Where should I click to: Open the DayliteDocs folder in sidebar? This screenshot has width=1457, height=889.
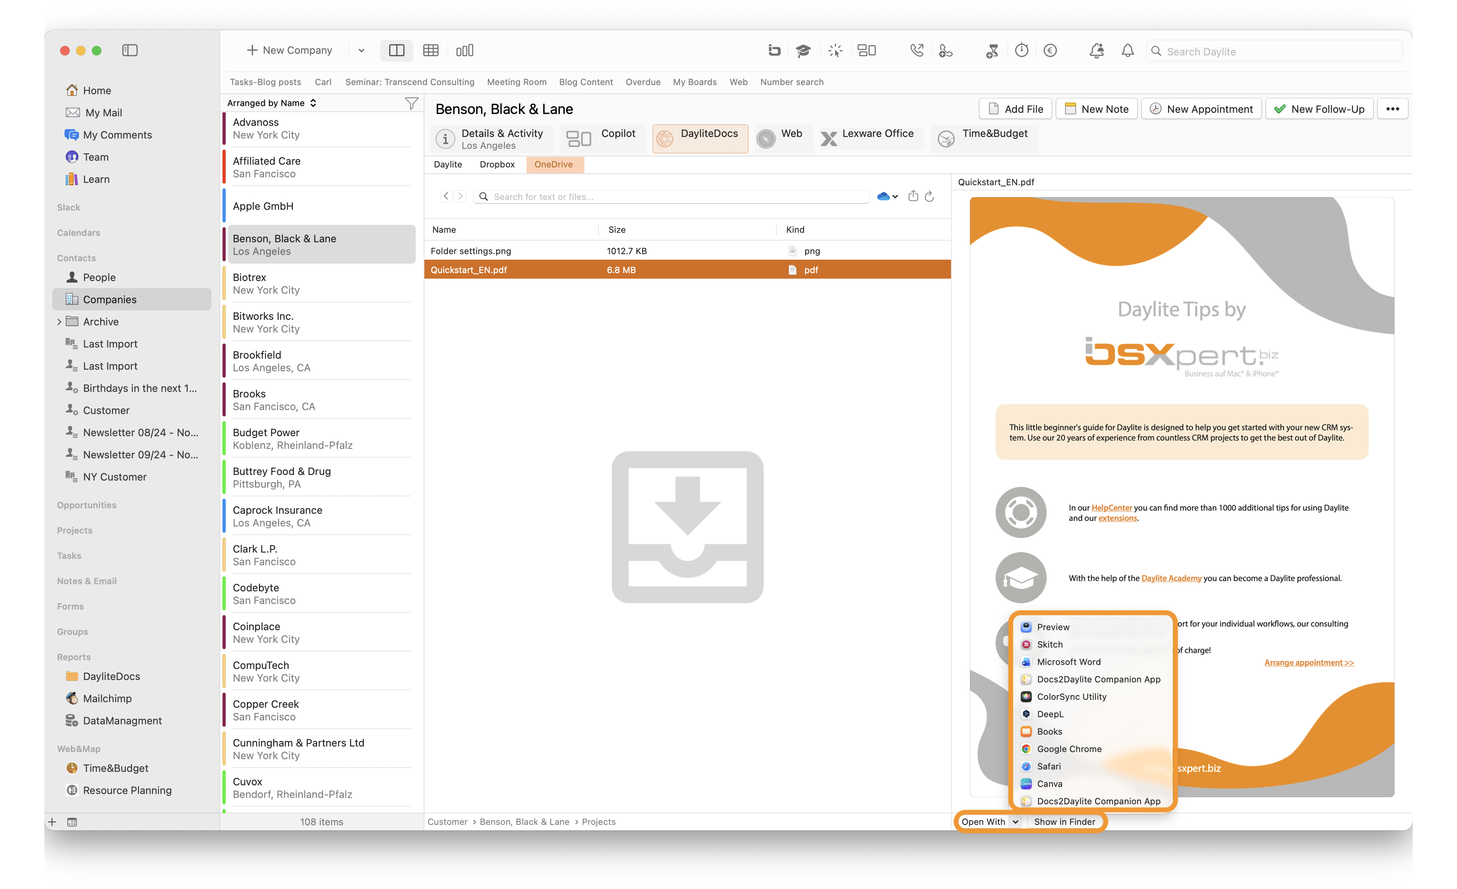click(x=111, y=676)
